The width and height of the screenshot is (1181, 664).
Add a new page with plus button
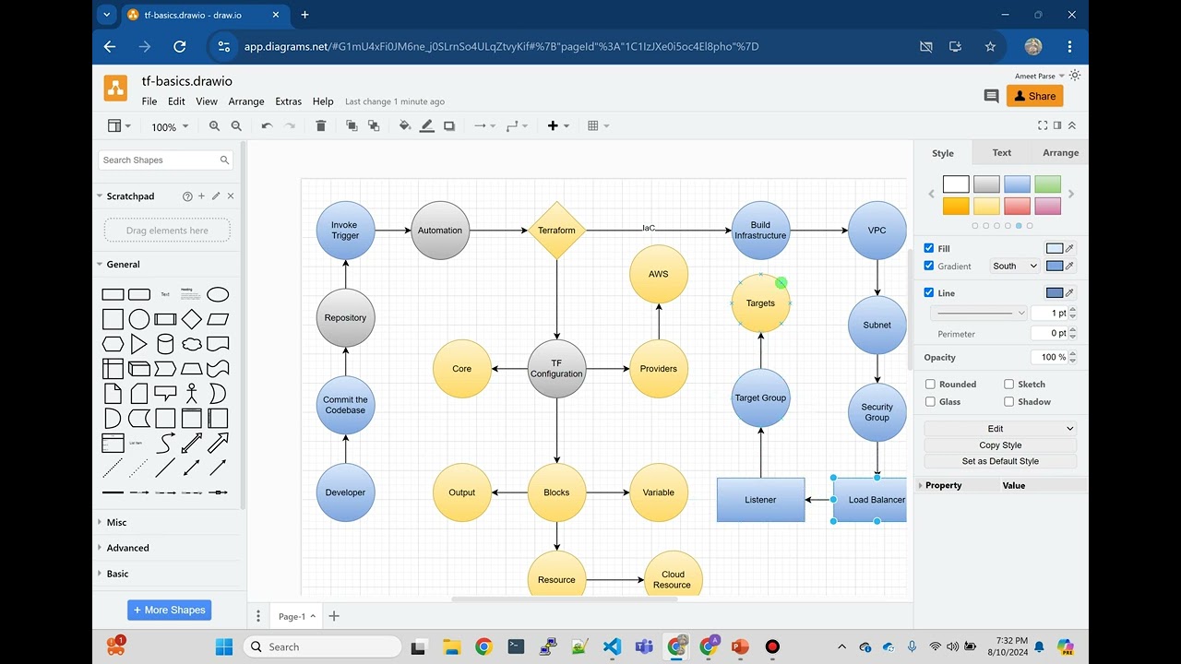pyautogui.click(x=334, y=616)
